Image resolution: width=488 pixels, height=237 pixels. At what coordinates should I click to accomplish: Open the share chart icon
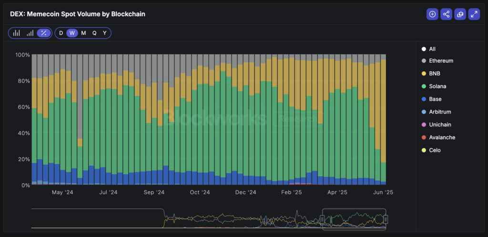(x=446, y=14)
